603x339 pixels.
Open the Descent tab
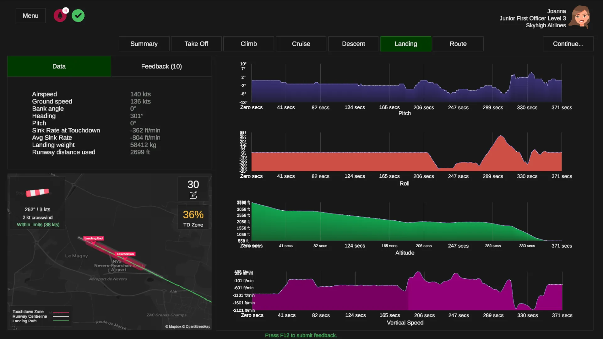point(353,44)
